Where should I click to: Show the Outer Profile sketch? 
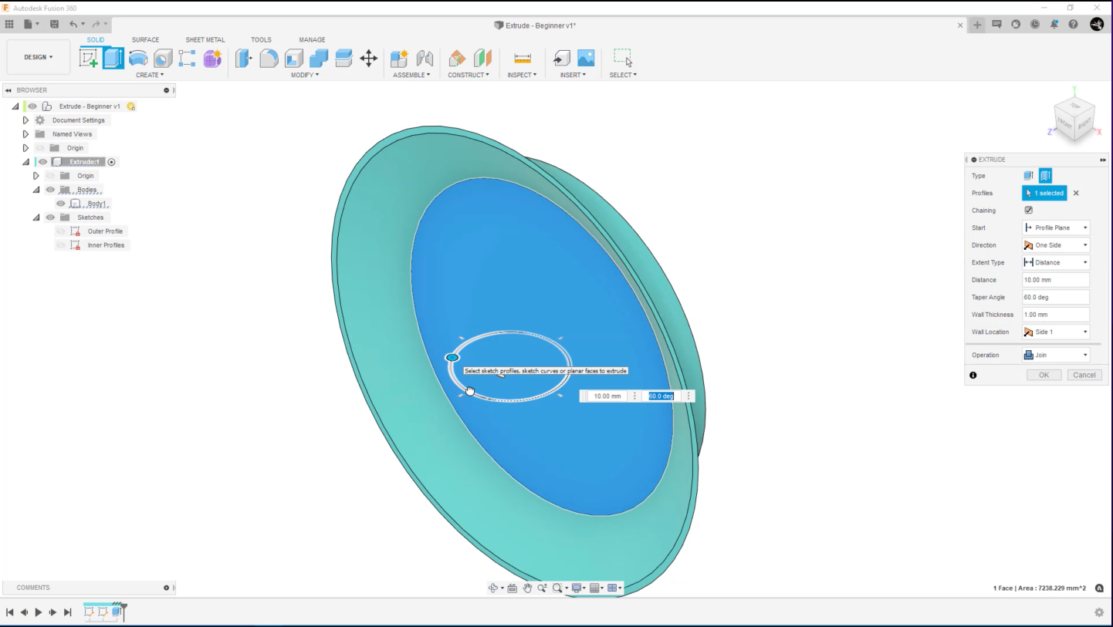coord(61,231)
